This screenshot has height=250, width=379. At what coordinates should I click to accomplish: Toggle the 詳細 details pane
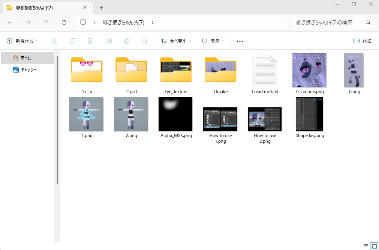pyautogui.click(x=361, y=41)
